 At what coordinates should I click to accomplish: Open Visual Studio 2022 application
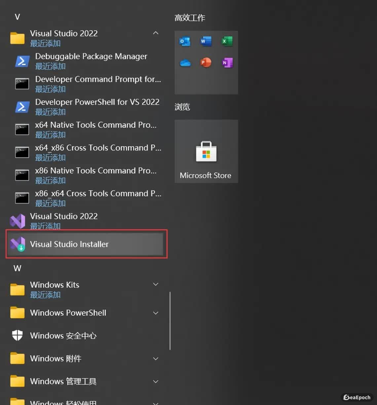(x=63, y=221)
